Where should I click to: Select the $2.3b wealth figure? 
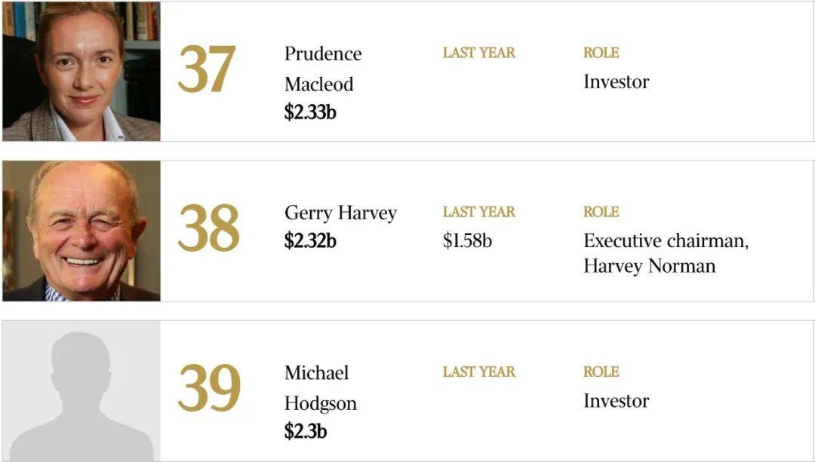306,431
